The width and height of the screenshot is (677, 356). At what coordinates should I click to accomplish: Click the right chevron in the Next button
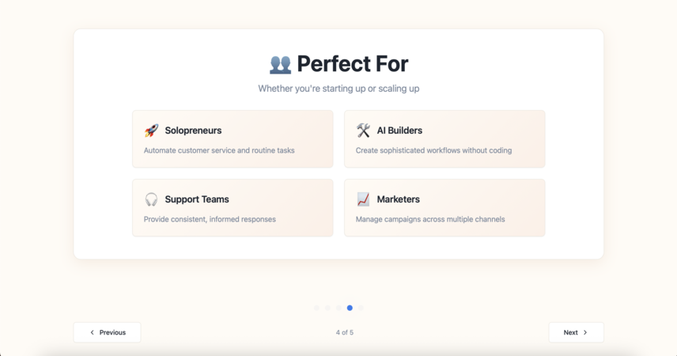tap(585, 332)
